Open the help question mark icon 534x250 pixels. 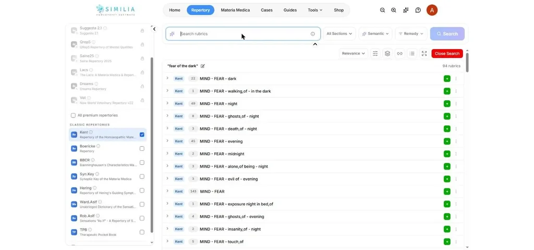418,10
